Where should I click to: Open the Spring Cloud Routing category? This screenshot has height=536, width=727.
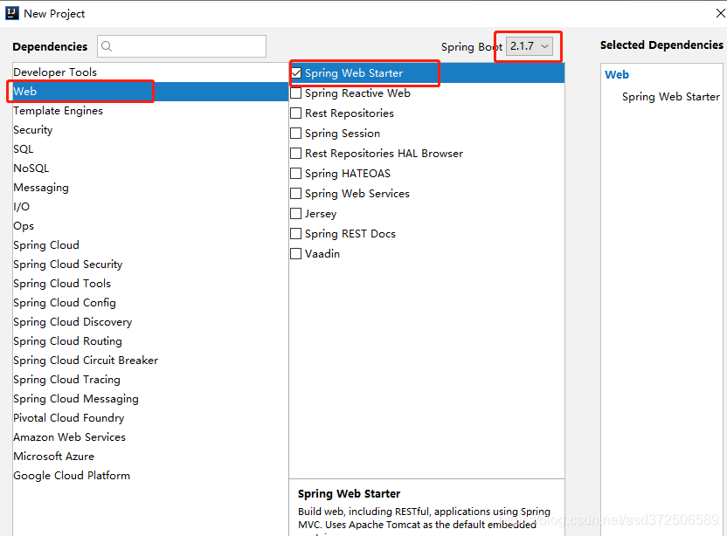click(150, 341)
